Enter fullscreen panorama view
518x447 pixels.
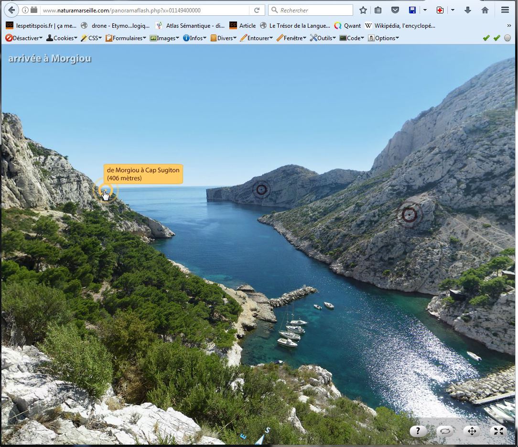coord(498,431)
